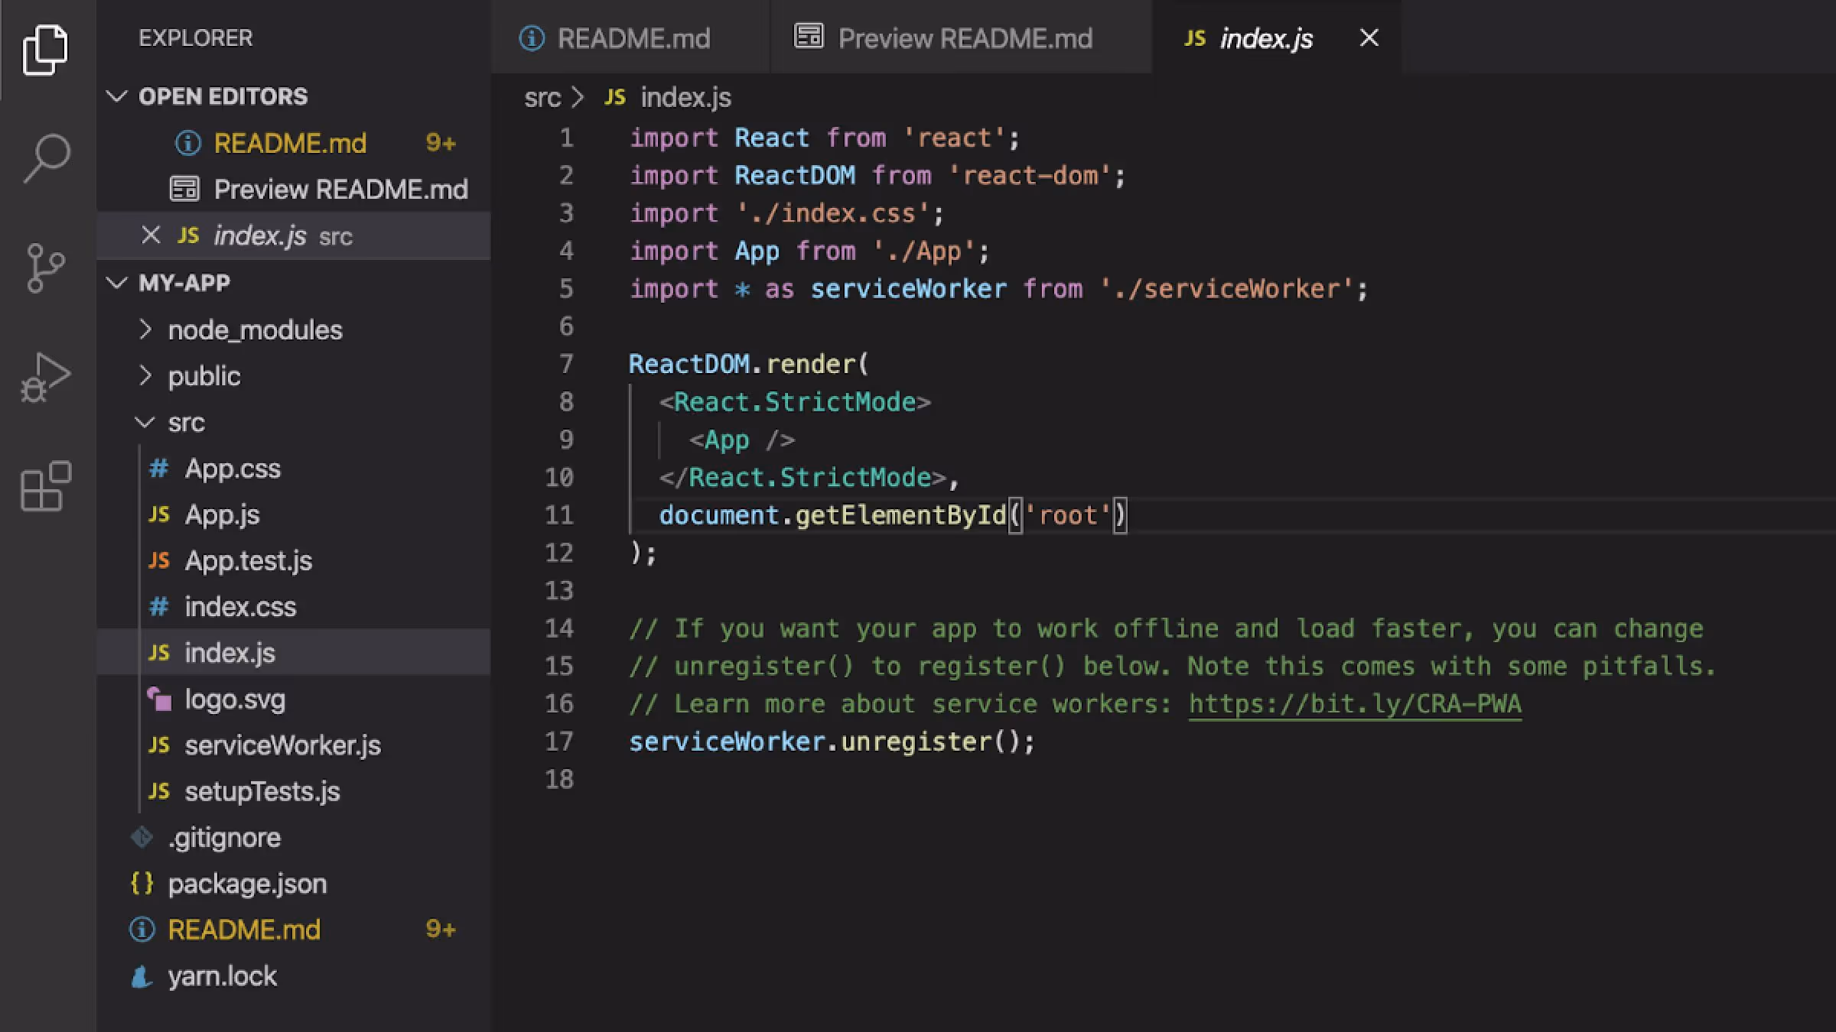The height and width of the screenshot is (1032, 1836).
Task: Open the Search view icon
Action: 46,158
